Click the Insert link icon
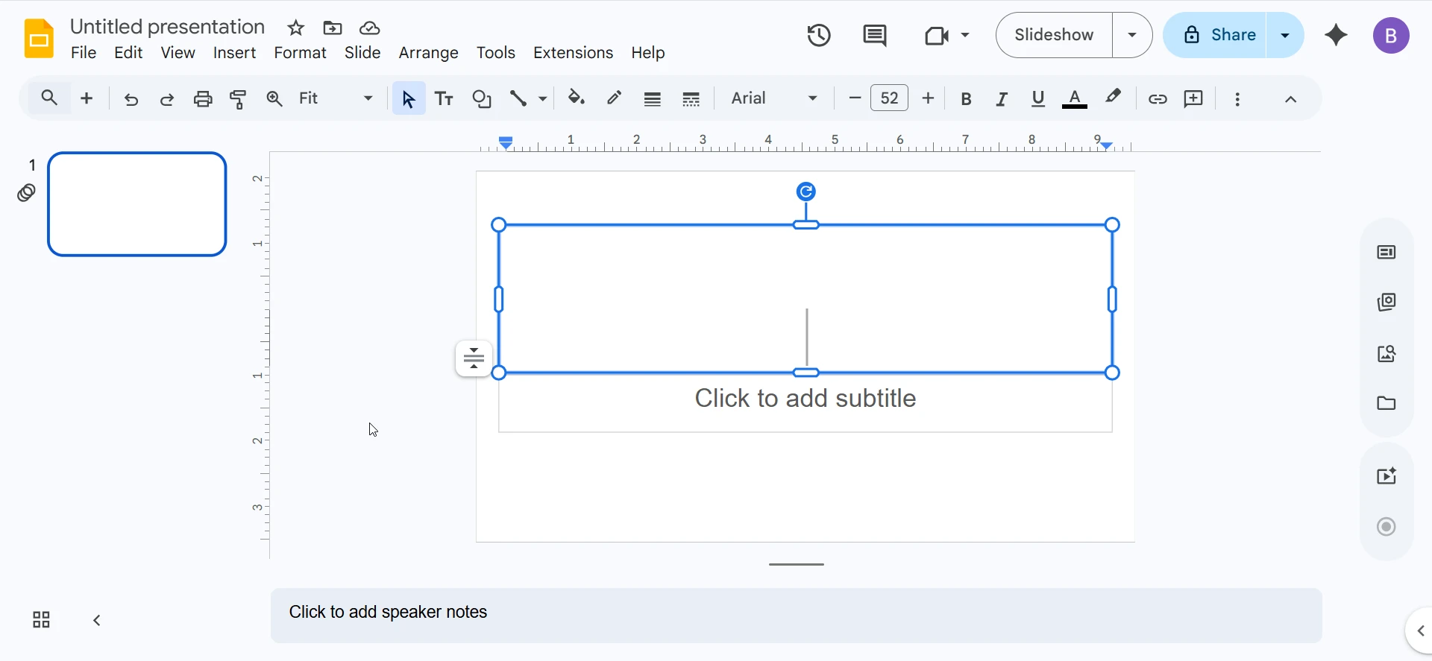This screenshot has width=1432, height=661. tap(1157, 98)
